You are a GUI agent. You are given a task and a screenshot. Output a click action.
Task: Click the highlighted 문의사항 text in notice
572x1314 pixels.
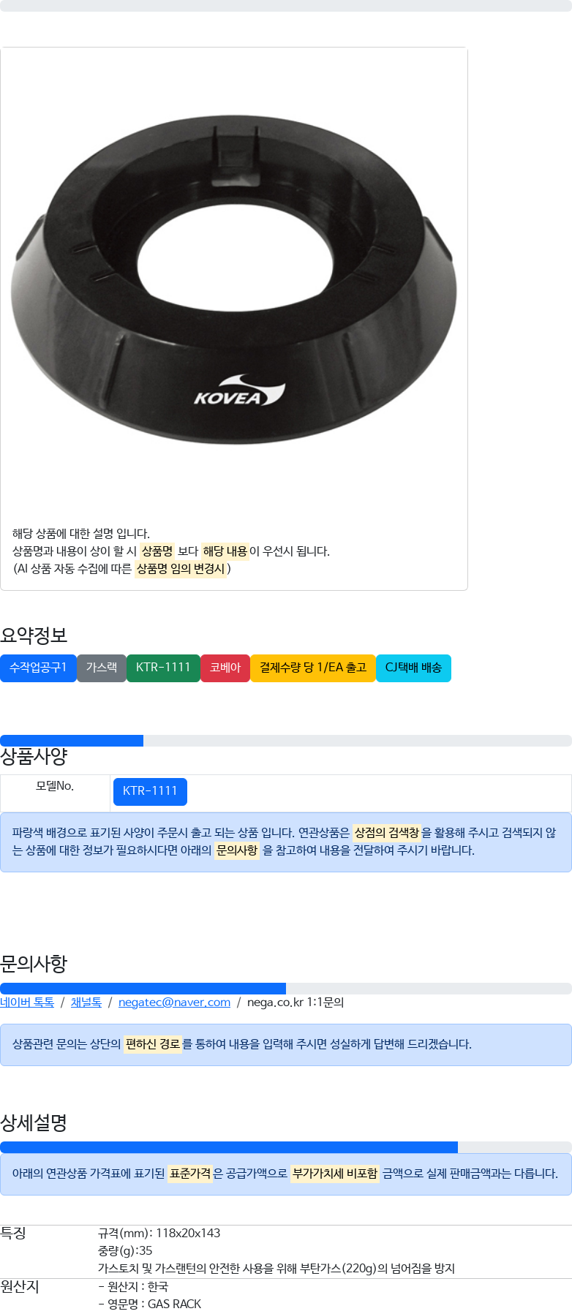237,850
